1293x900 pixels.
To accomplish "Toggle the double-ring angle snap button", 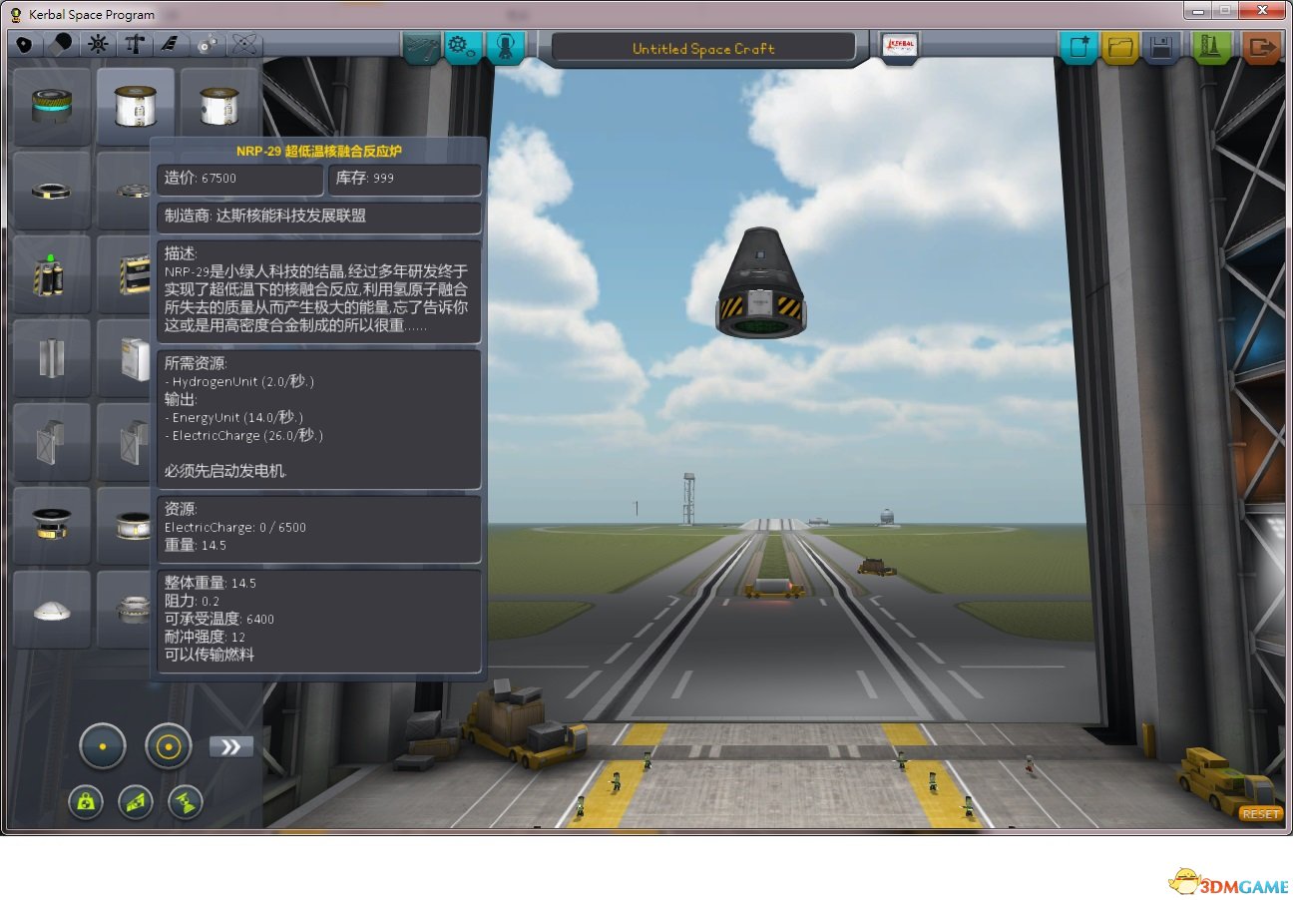I will (x=168, y=746).
